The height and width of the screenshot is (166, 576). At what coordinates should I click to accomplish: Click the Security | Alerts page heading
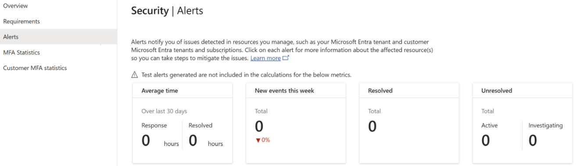coord(167,11)
